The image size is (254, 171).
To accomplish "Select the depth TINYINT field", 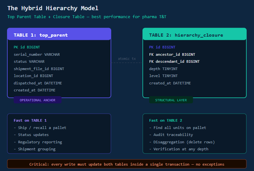I will (x=163, y=69).
